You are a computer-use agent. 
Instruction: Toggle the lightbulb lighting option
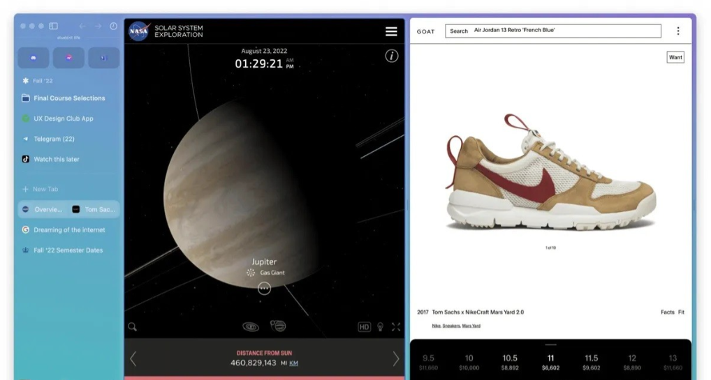point(381,327)
